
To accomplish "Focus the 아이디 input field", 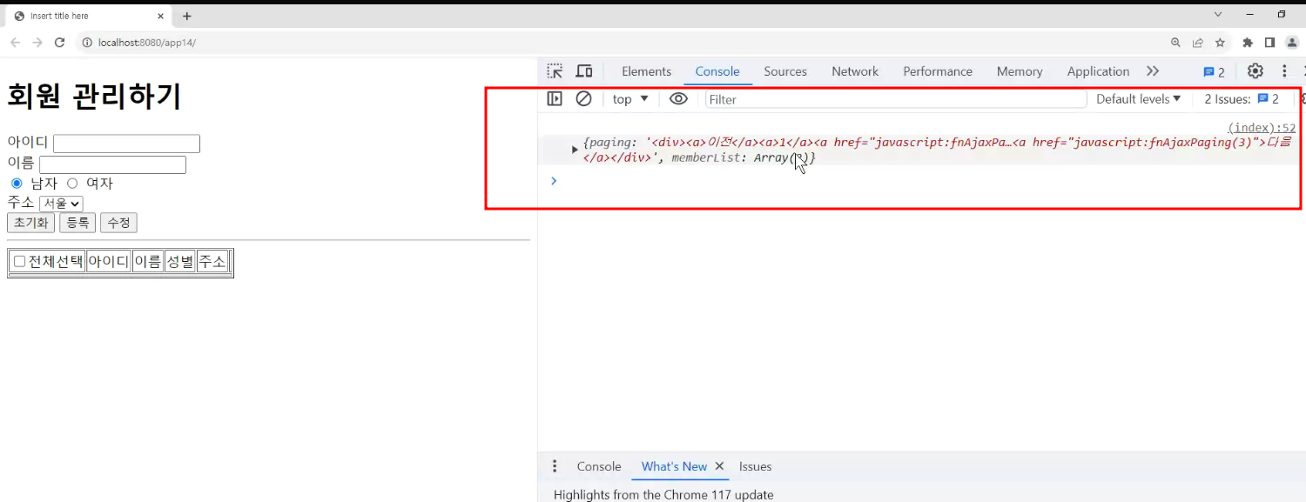I will click(126, 144).
